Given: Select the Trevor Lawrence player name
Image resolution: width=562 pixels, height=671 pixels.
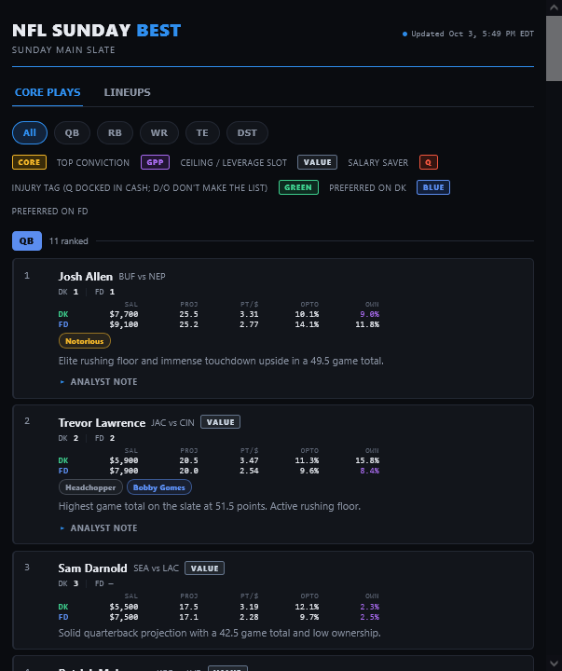Looking at the screenshot, I should (x=102, y=423).
